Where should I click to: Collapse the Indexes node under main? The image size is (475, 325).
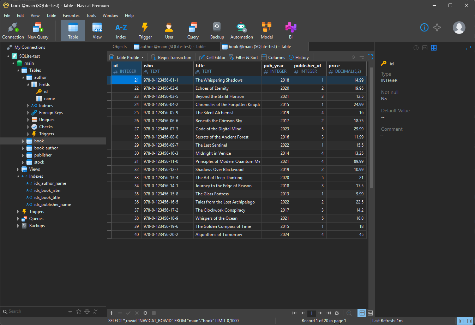[x=18, y=176]
